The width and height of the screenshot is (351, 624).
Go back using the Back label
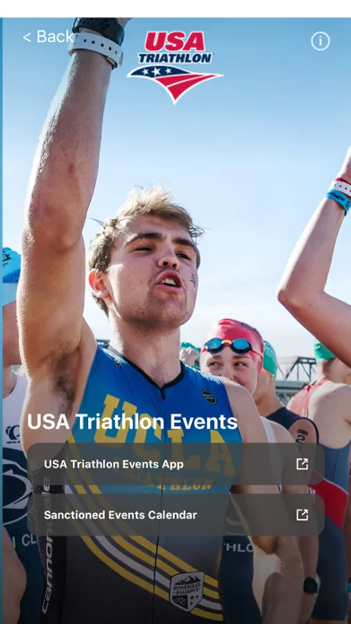click(55, 37)
